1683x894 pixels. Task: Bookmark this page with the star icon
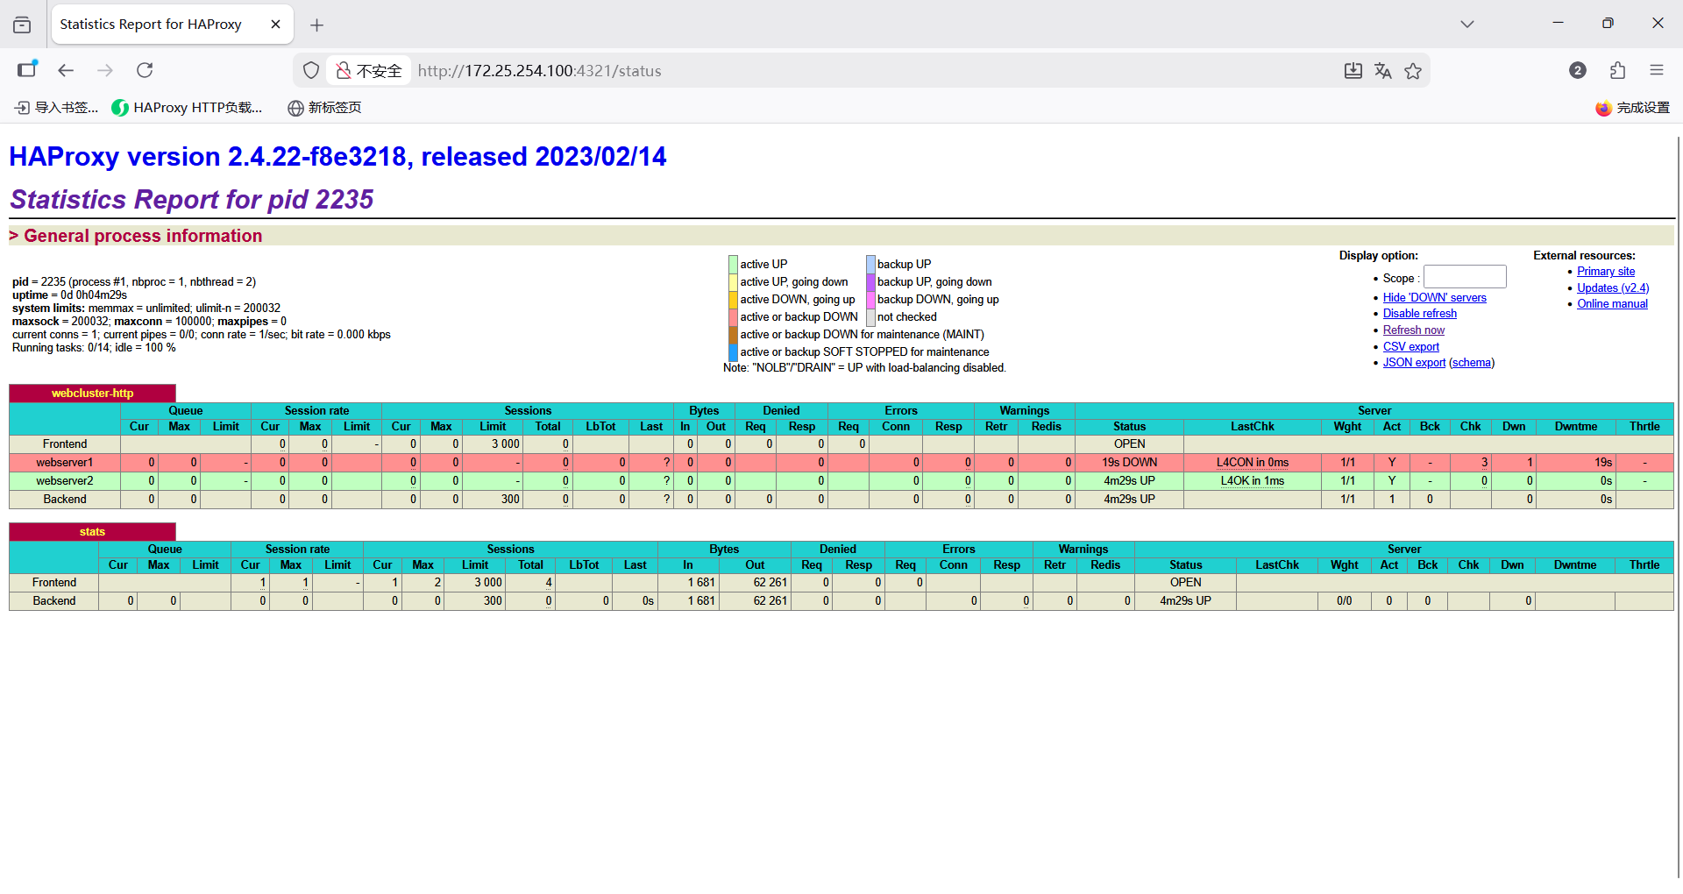click(1413, 71)
